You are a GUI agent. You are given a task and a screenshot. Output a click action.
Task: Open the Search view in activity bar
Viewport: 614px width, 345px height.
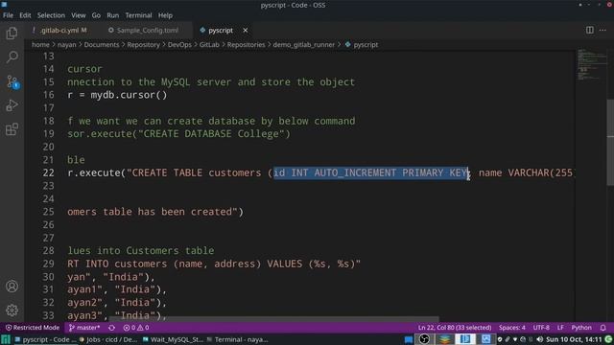click(x=12, y=57)
